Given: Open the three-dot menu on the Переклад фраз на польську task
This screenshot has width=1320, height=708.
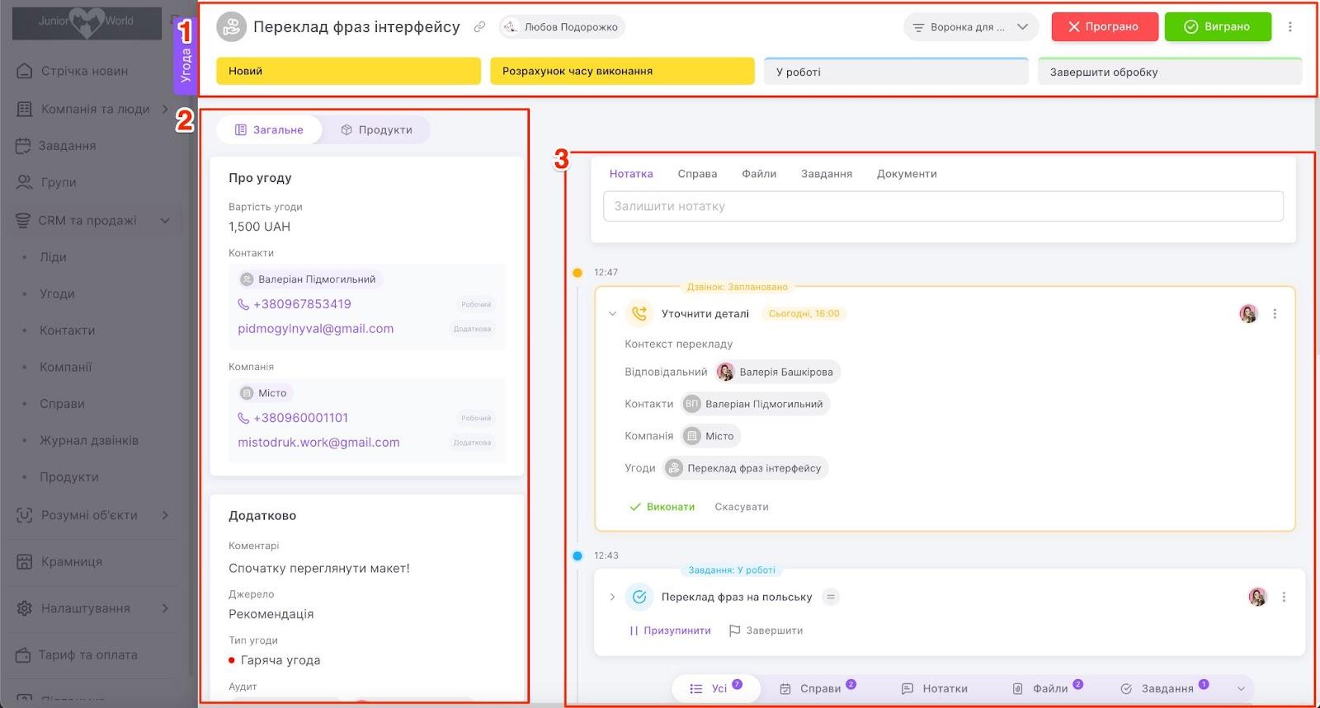Looking at the screenshot, I should [1284, 597].
